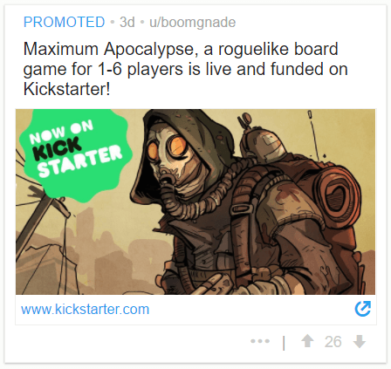
Task: Visit the u/boomgnade user profile
Action: click(192, 23)
